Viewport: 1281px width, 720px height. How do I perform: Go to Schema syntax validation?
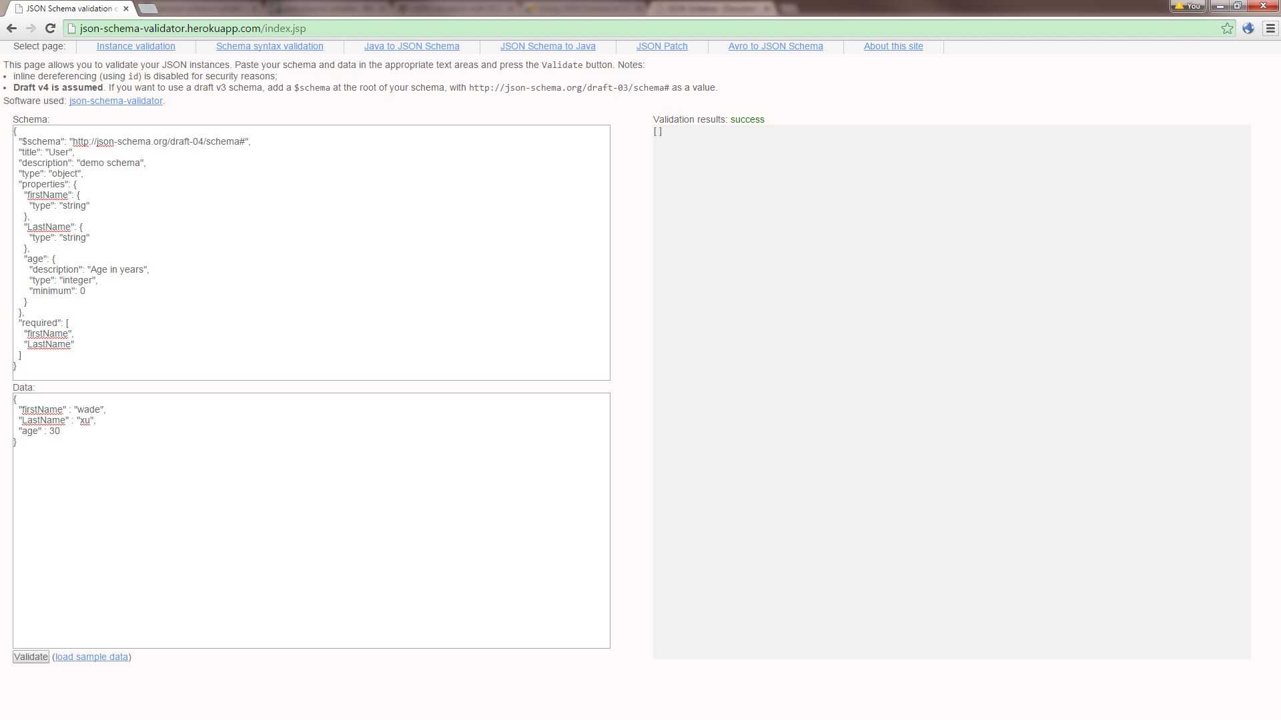[270, 46]
